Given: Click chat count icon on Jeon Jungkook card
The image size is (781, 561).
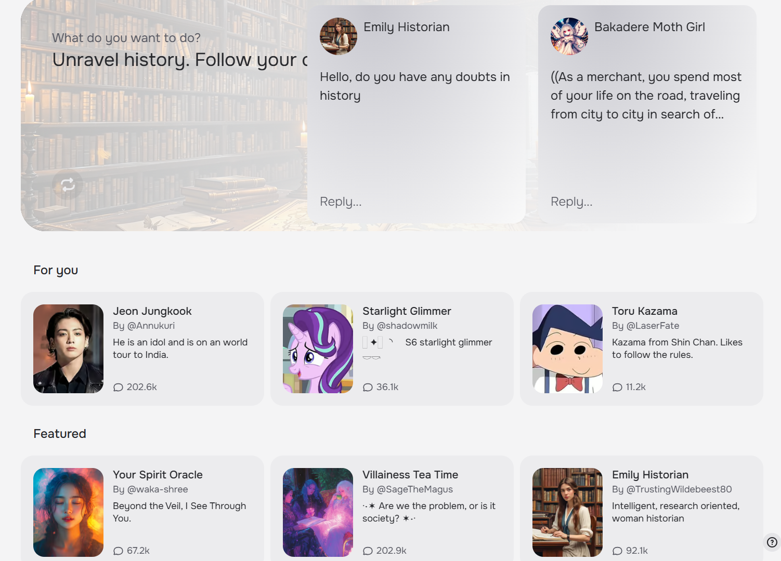Looking at the screenshot, I should pyautogui.click(x=119, y=388).
